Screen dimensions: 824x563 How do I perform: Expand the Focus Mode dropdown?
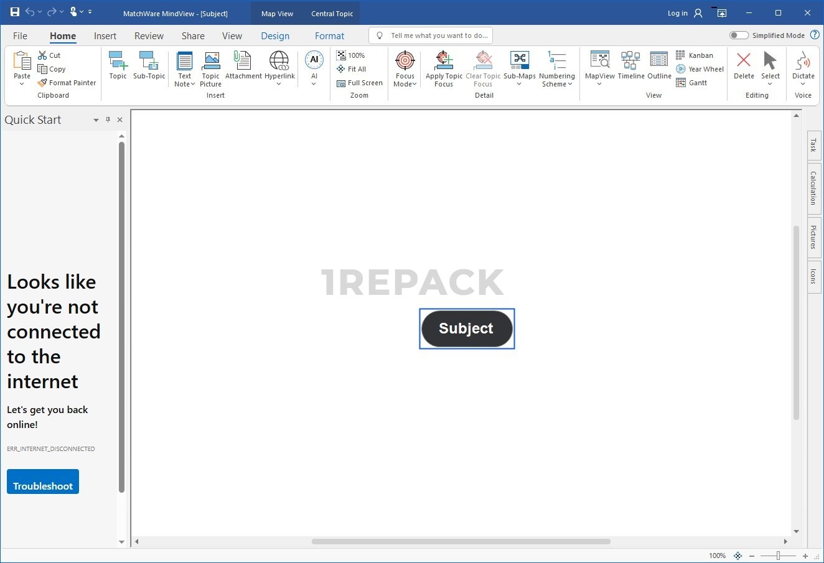(405, 84)
